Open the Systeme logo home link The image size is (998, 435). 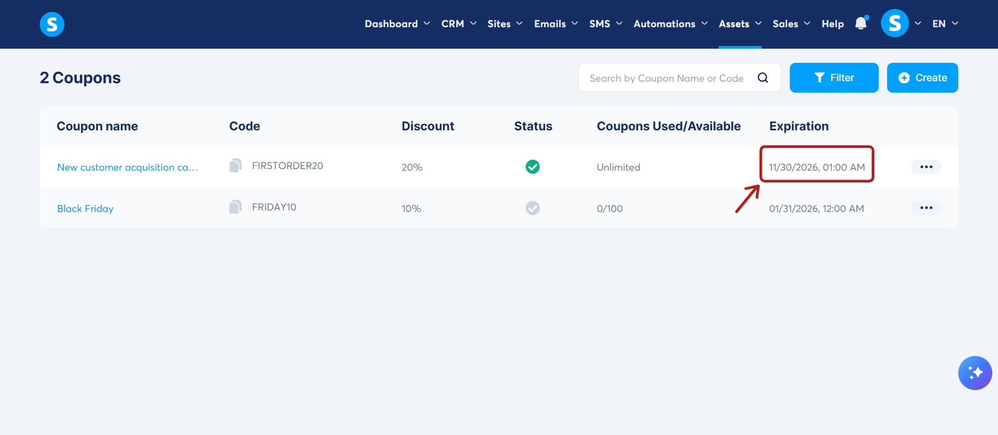click(x=52, y=24)
